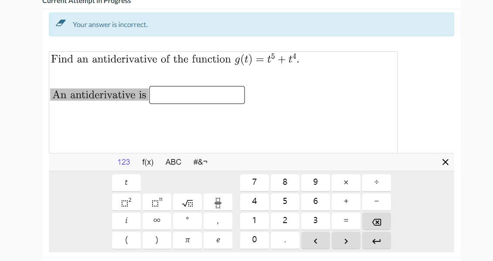
Task: Click the number 3 key
Action: [x=315, y=221]
